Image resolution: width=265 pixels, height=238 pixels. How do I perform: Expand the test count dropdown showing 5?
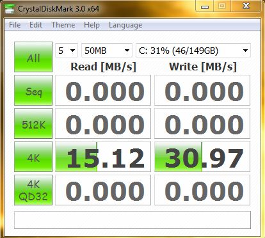coord(67,51)
